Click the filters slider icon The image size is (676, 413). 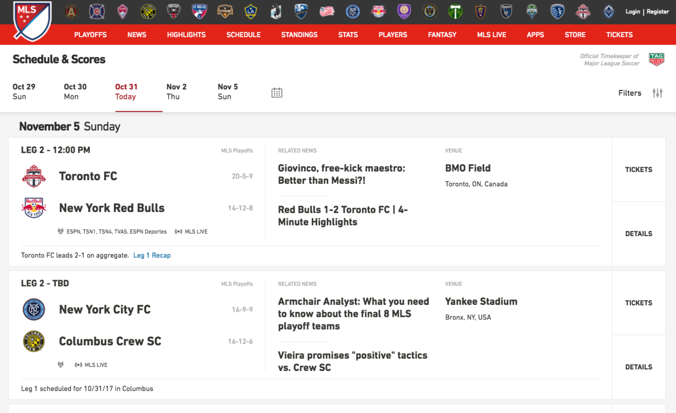pos(657,93)
